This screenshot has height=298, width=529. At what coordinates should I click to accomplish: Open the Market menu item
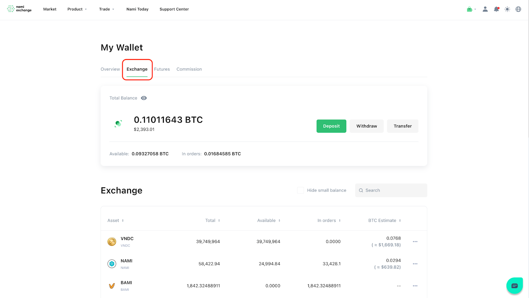pyautogui.click(x=50, y=9)
